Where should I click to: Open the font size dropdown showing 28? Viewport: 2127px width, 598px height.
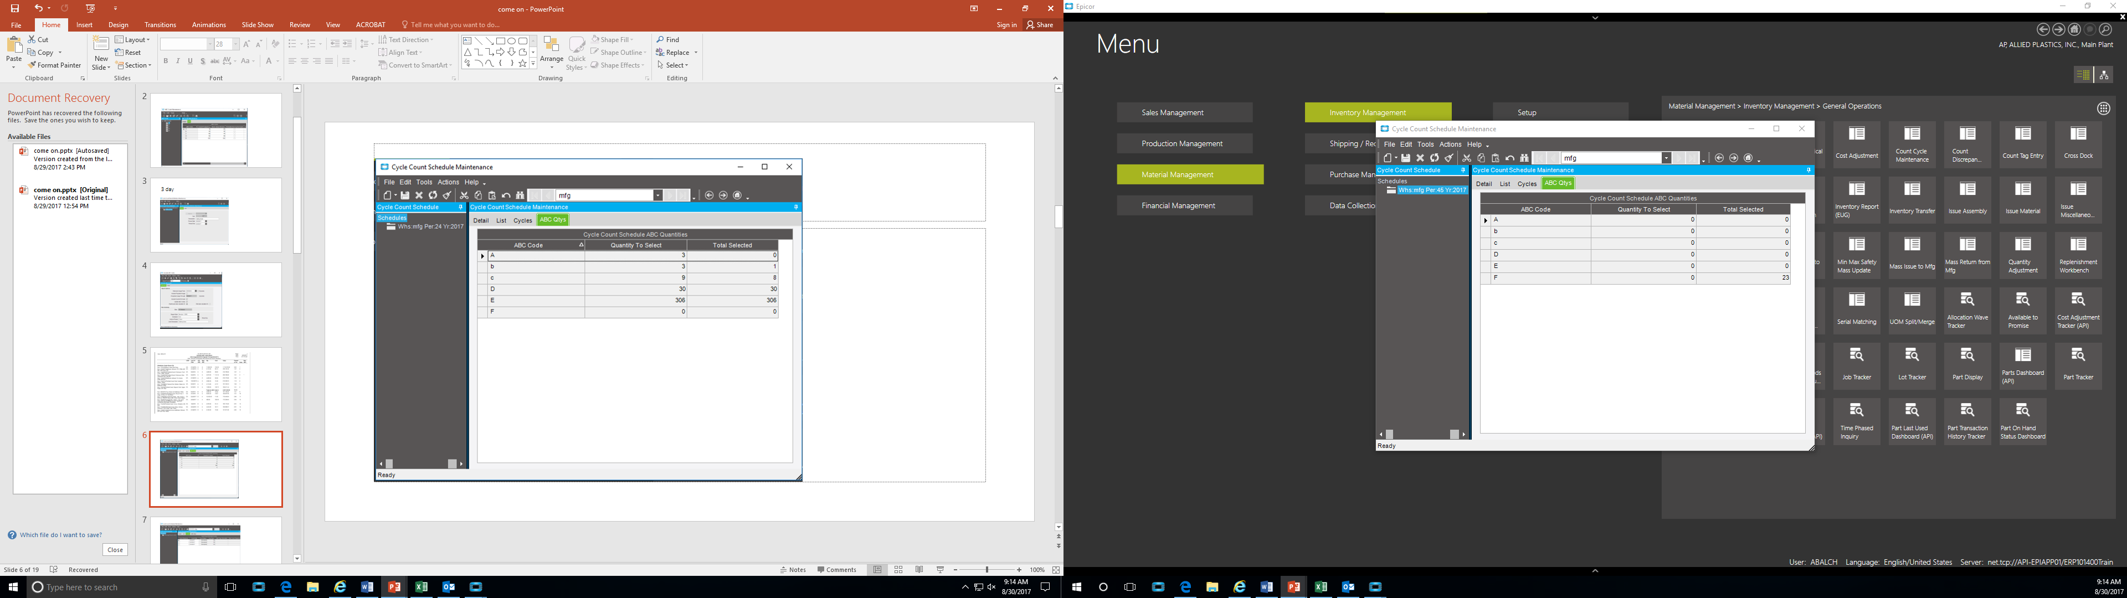[235, 44]
